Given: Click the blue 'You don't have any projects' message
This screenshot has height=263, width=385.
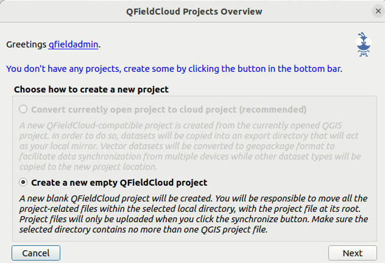Looking at the screenshot, I should (x=174, y=69).
